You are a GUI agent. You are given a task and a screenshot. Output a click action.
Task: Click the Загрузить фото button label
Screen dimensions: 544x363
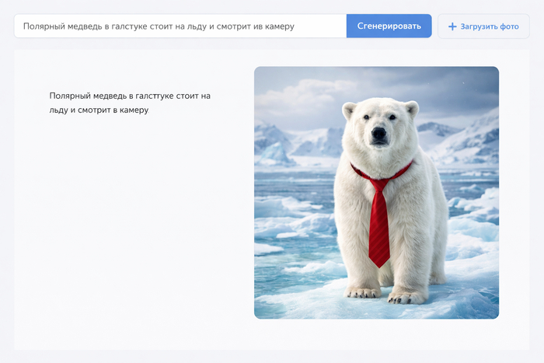[490, 26]
